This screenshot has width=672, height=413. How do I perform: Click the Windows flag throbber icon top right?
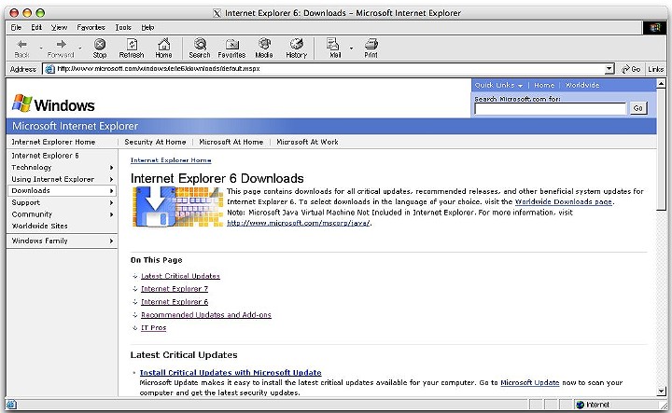(x=655, y=28)
